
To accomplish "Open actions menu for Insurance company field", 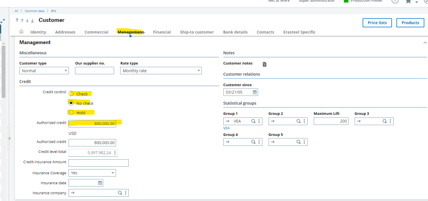I will 125,193.
